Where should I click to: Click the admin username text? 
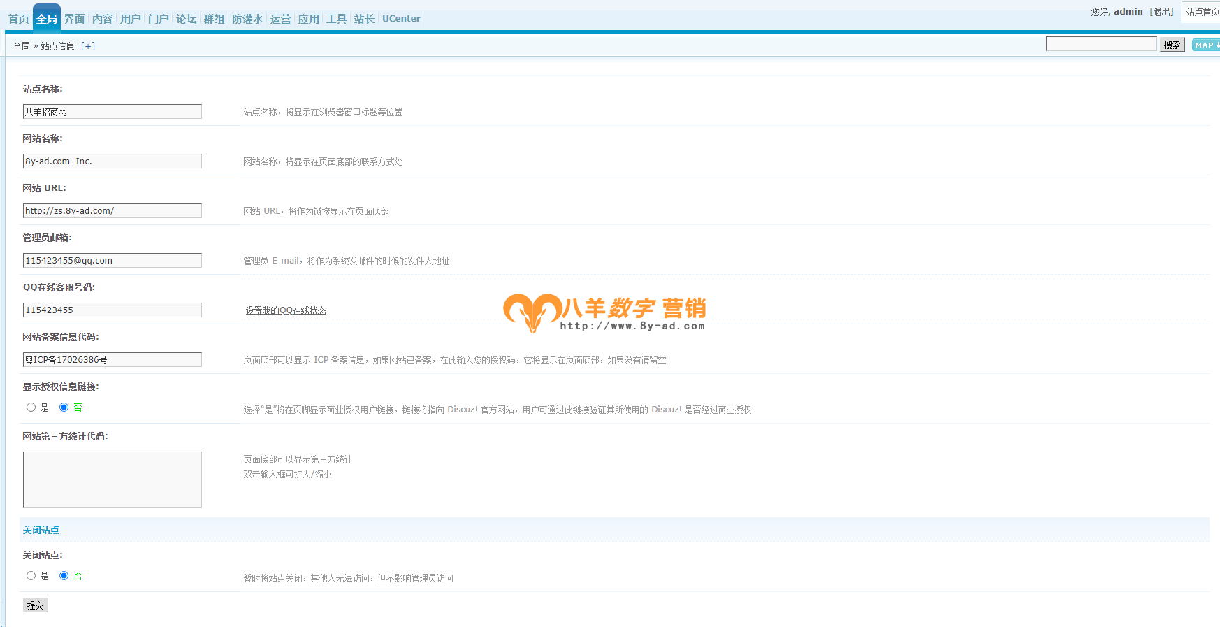1128,12
